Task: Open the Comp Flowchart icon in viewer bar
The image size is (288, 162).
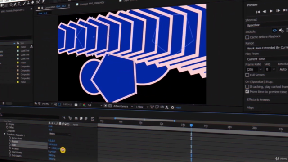Action: pyautogui.click(x=167, y=107)
